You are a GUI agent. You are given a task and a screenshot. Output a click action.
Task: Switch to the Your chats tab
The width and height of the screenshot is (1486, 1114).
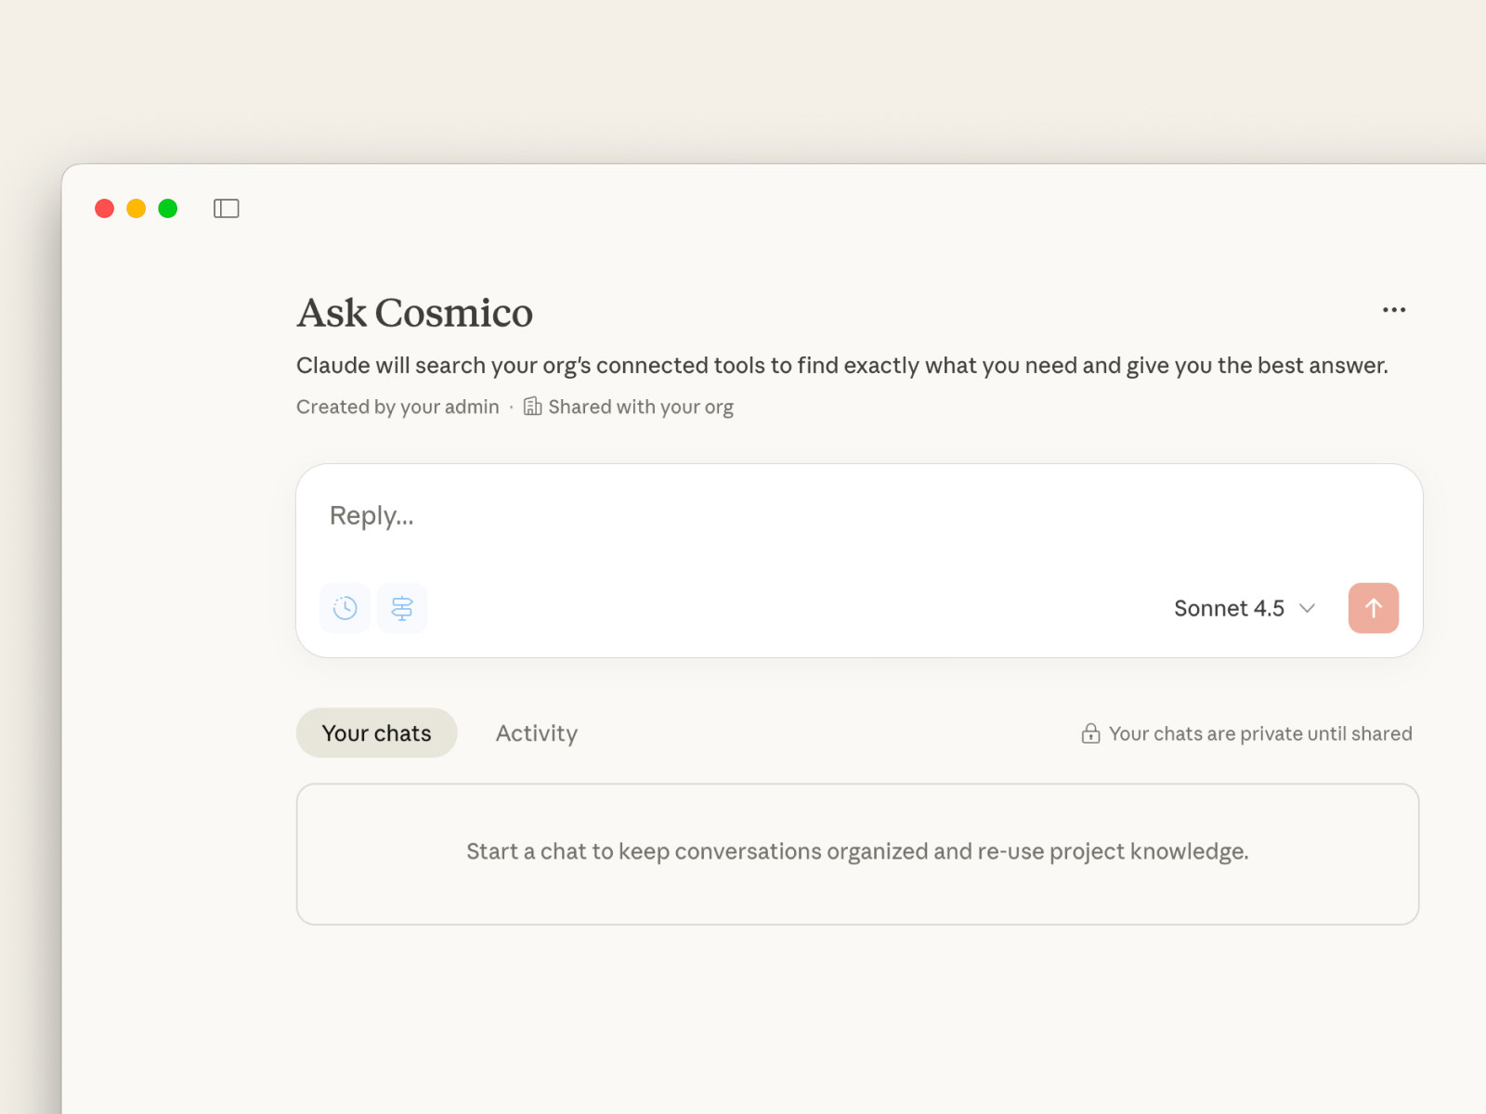[376, 733]
